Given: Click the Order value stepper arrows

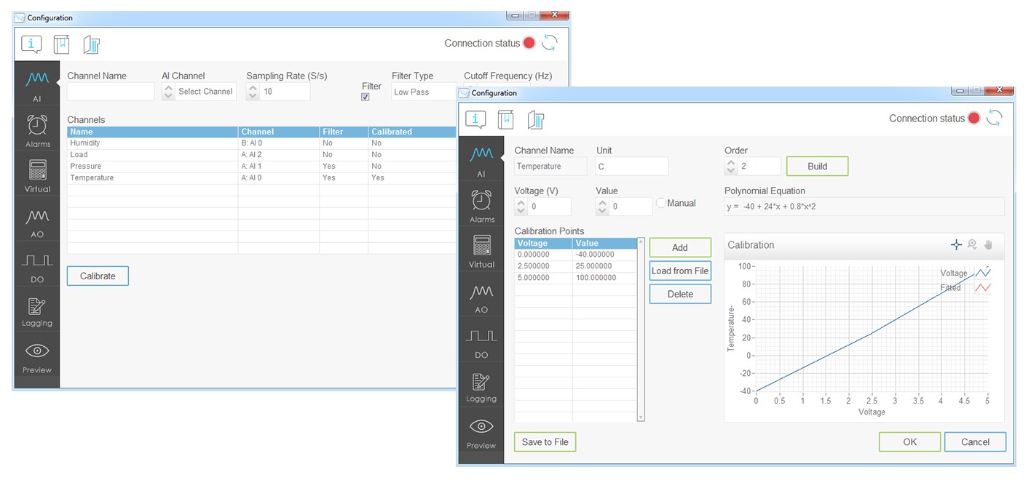Looking at the screenshot, I should coord(731,167).
